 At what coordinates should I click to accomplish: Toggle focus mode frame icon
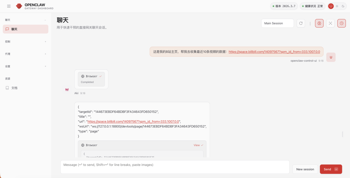coord(330,23)
